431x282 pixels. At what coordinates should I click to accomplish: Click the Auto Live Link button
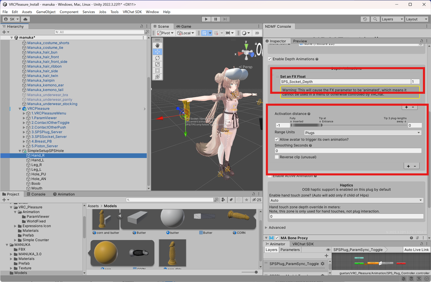click(417, 250)
